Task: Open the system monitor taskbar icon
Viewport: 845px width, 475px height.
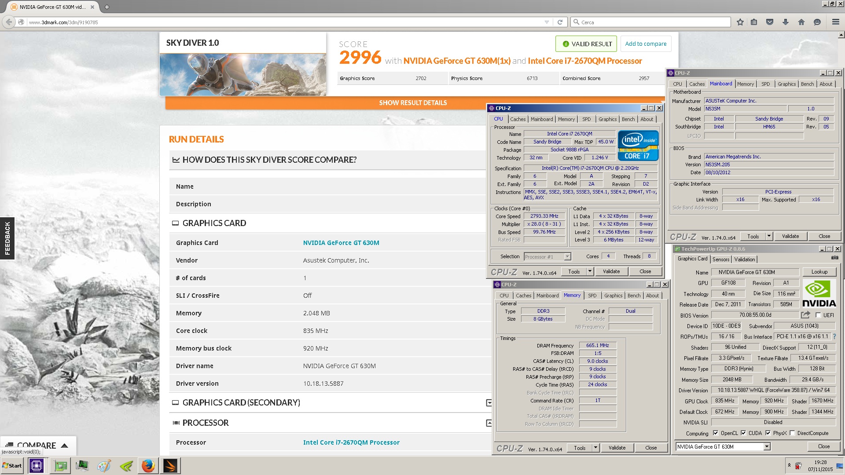Action: click(x=82, y=465)
